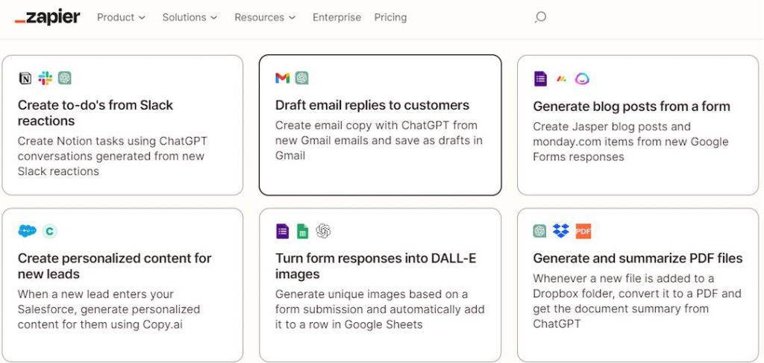Click the Dropbox icon in PDF card
The width and height of the screenshot is (764, 363).
click(561, 231)
